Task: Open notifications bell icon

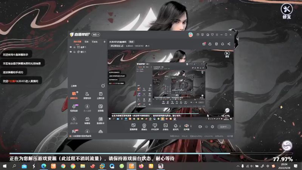Action: (x=222, y=44)
